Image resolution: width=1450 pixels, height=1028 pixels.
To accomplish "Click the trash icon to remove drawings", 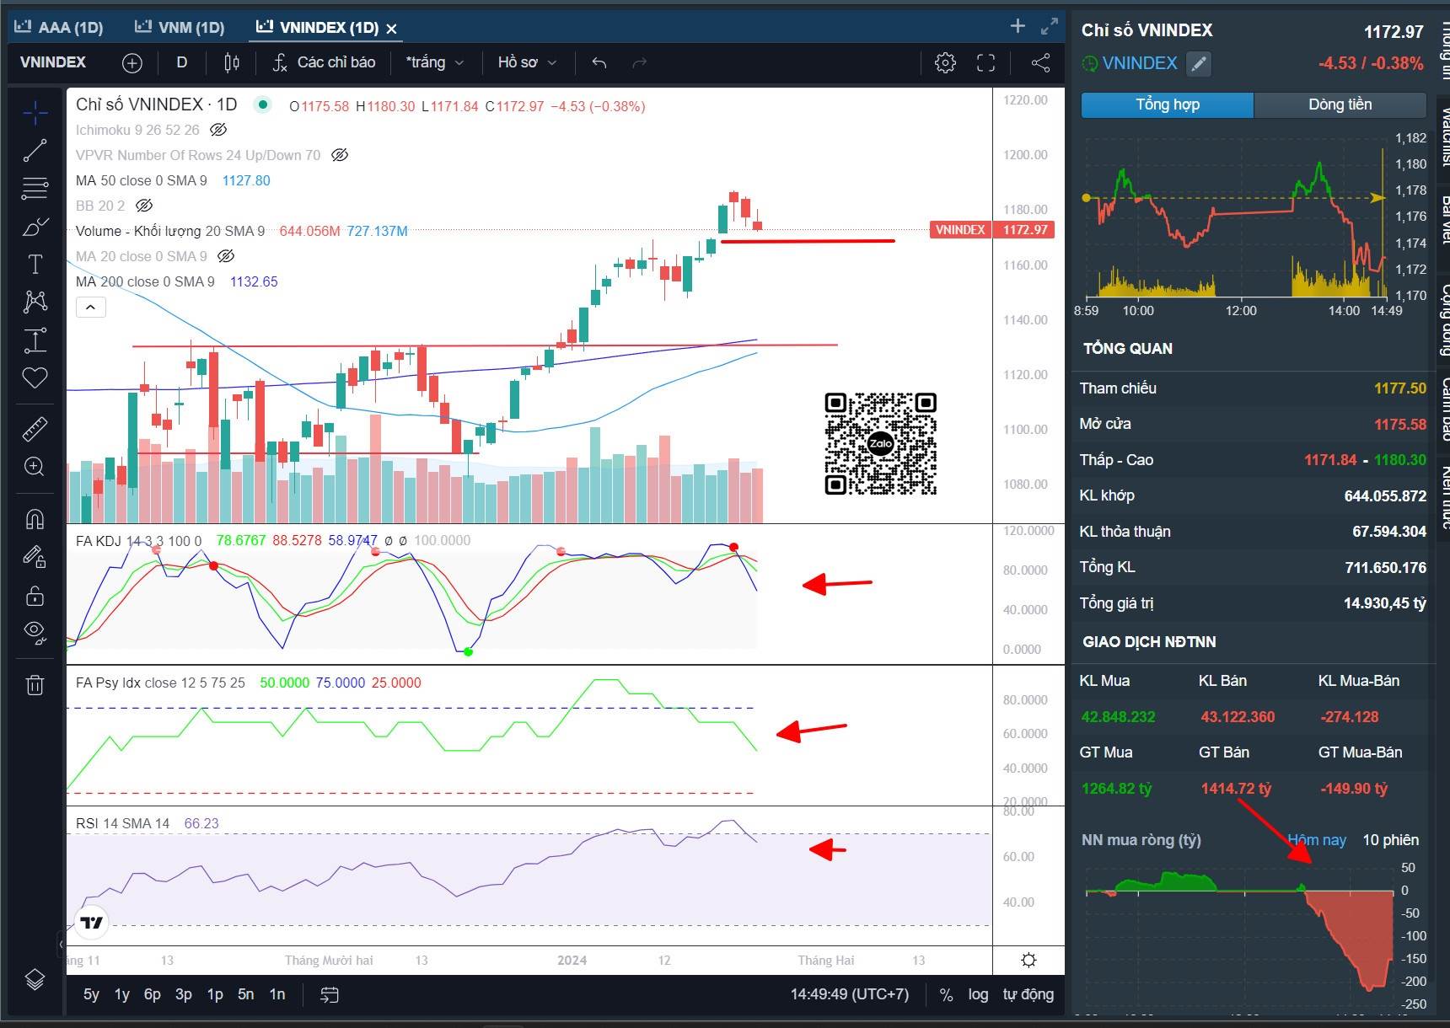I will [x=35, y=684].
